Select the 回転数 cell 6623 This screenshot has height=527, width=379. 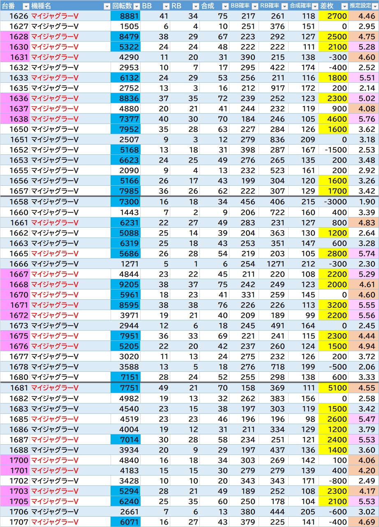click(x=125, y=160)
